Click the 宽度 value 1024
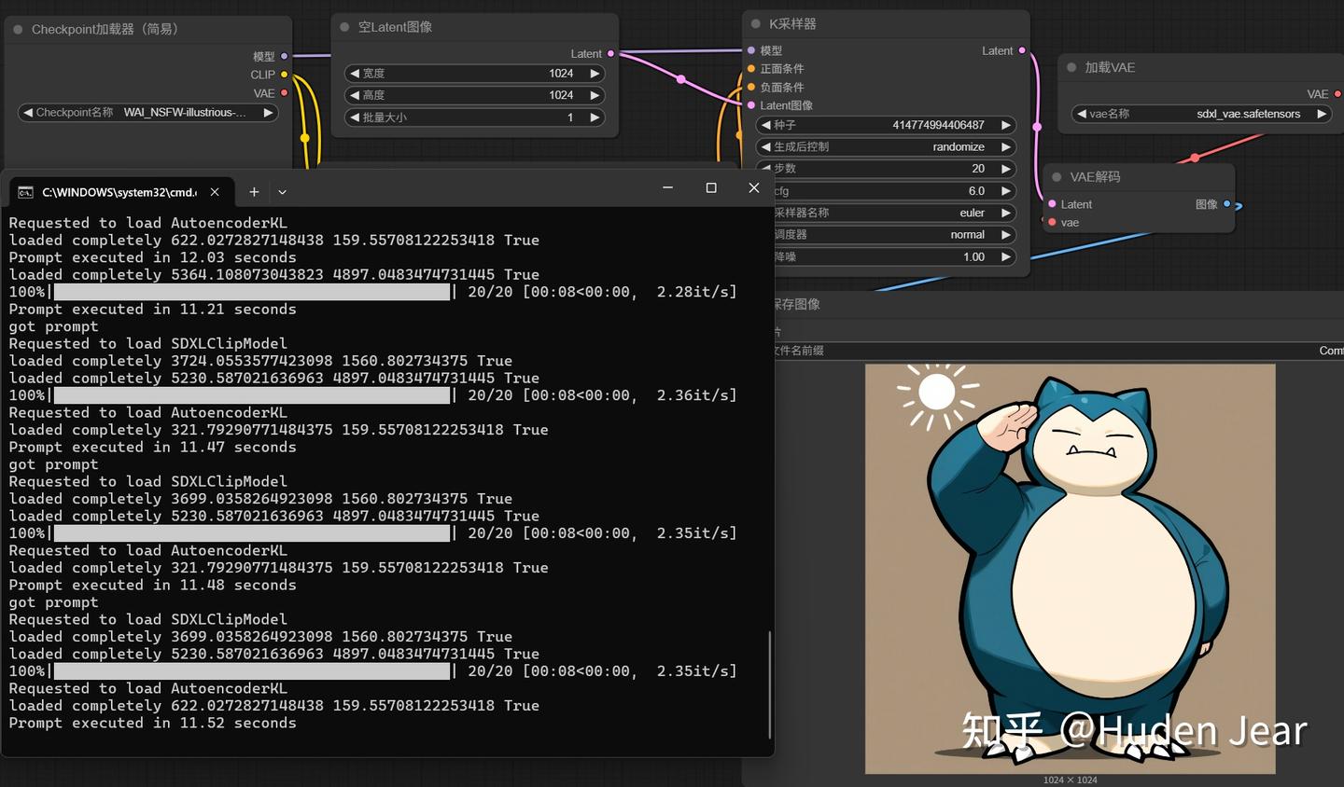 pyautogui.click(x=561, y=73)
